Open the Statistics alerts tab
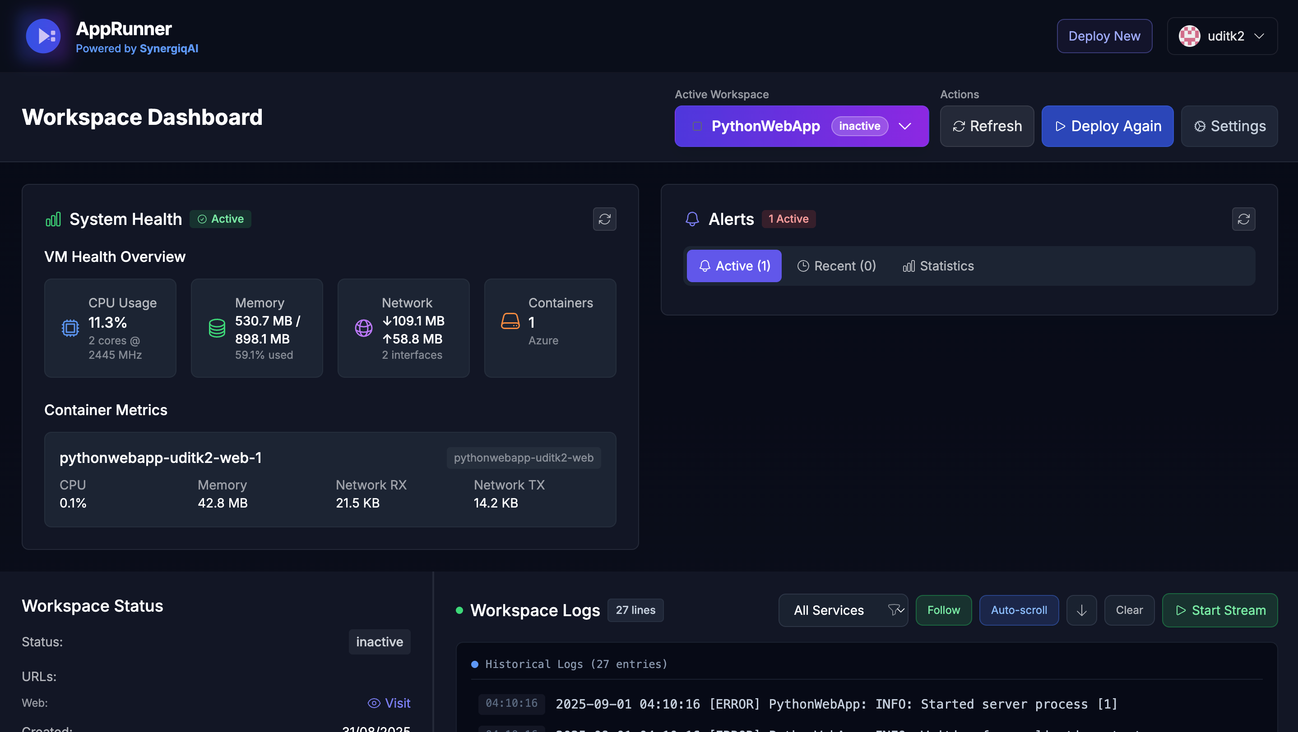The height and width of the screenshot is (732, 1298). (938, 265)
